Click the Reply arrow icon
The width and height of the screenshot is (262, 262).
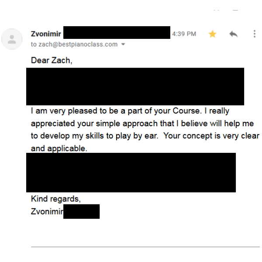click(234, 34)
